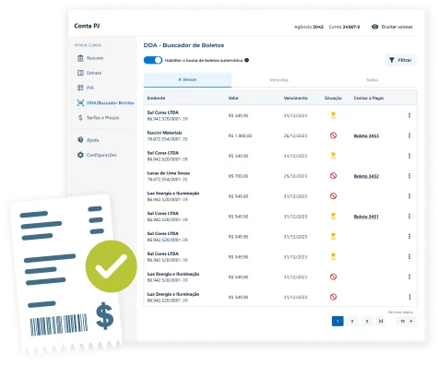Open three-dot menu for Faccini Materiais row
Screen dimensions: 438x365
tap(409, 135)
